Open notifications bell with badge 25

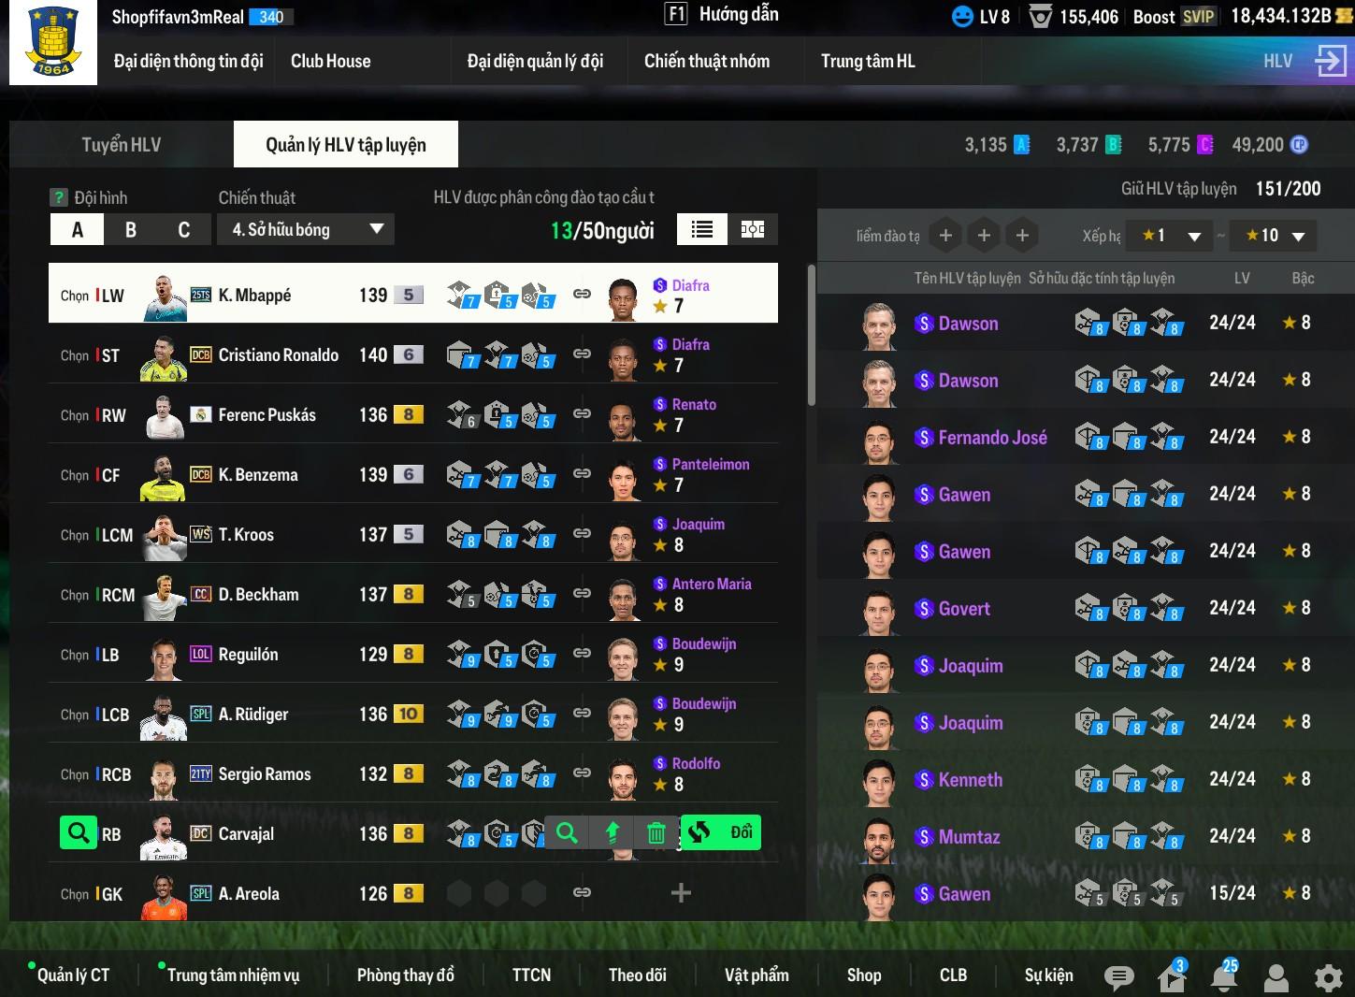[x=1223, y=975]
